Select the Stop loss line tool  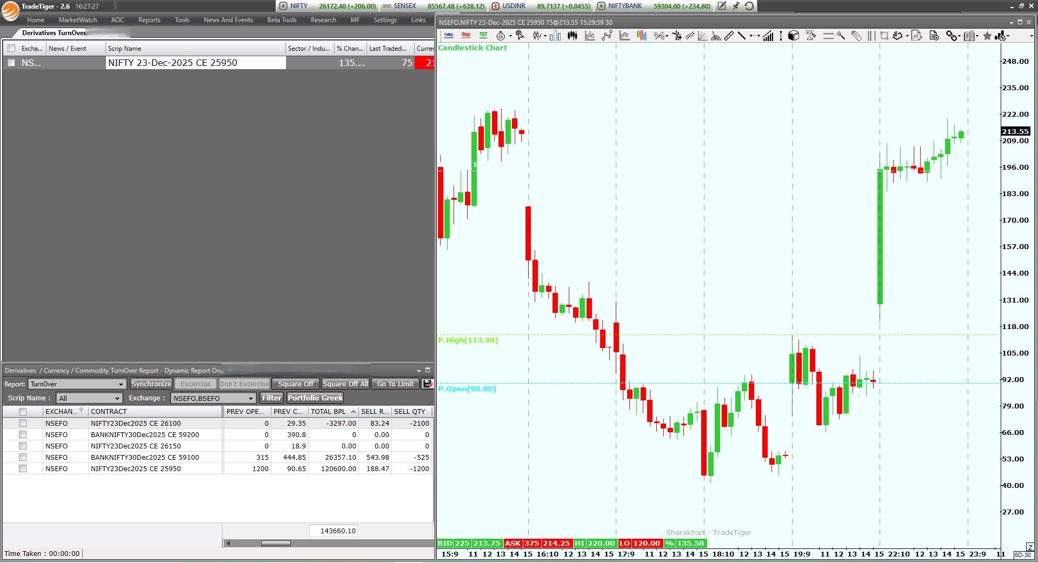click(466, 36)
